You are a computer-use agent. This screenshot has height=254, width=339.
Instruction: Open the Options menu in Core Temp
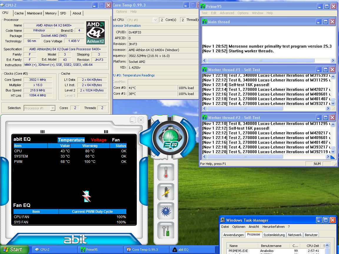click(121, 11)
